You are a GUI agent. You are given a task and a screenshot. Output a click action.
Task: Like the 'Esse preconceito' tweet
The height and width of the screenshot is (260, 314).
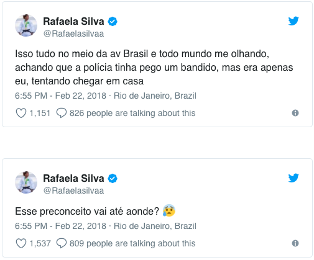21,243
